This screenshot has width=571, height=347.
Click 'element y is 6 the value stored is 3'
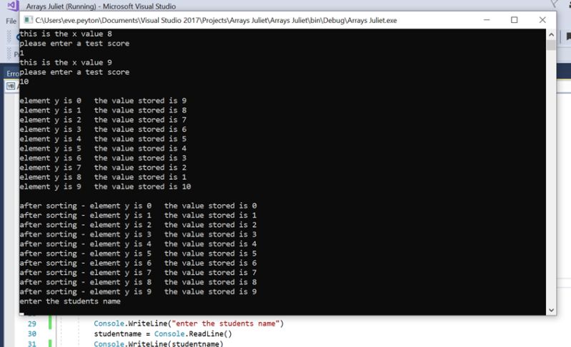(103, 158)
